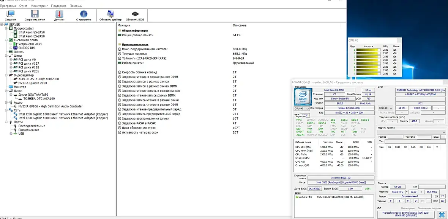Click the Обновить BIOS chip icon
448x219 pixels.
[135, 14]
